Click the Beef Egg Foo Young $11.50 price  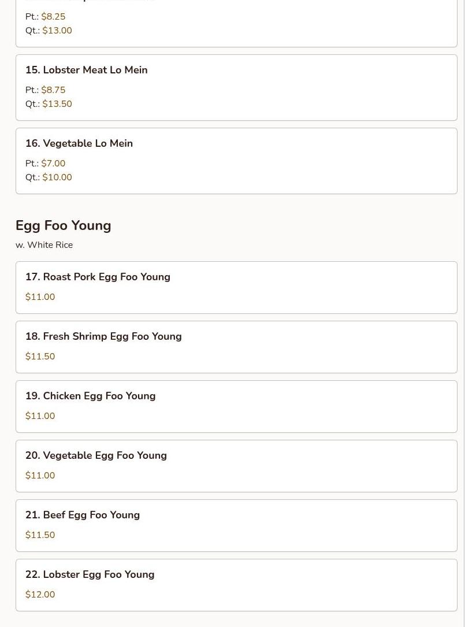40,535
